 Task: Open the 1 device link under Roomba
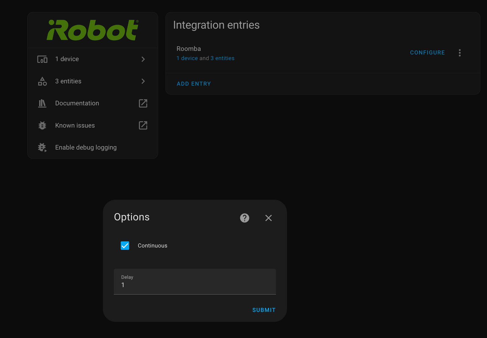(x=187, y=58)
